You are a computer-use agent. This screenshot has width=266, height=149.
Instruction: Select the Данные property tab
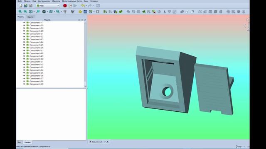tap(27, 142)
